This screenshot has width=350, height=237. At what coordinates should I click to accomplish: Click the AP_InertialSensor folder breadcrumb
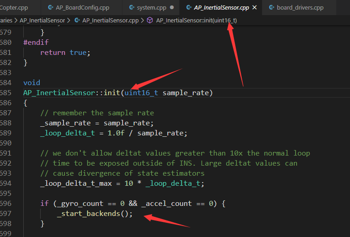click(x=42, y=20)
